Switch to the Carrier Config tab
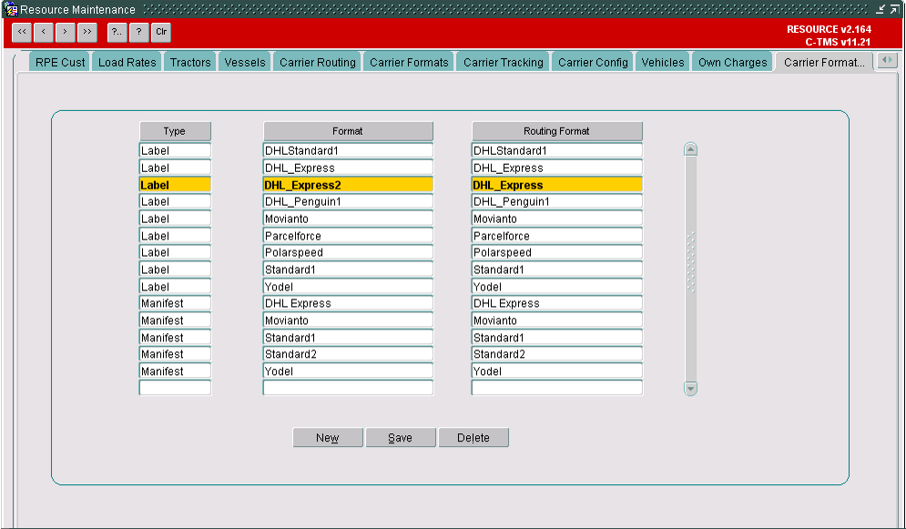906x529 pixels. 593,63
